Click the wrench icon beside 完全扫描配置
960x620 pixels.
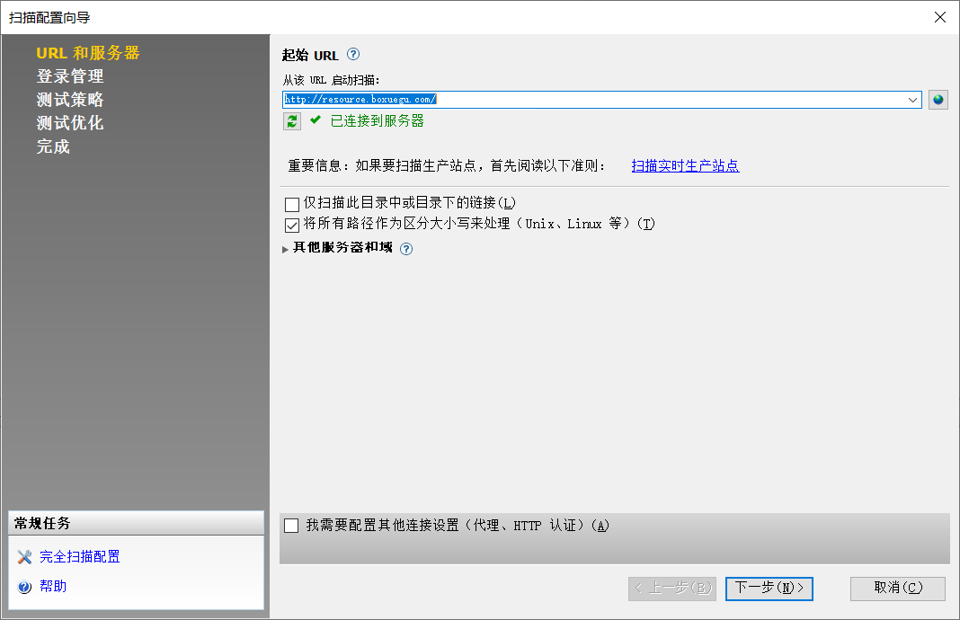click(x=23, y=556)
